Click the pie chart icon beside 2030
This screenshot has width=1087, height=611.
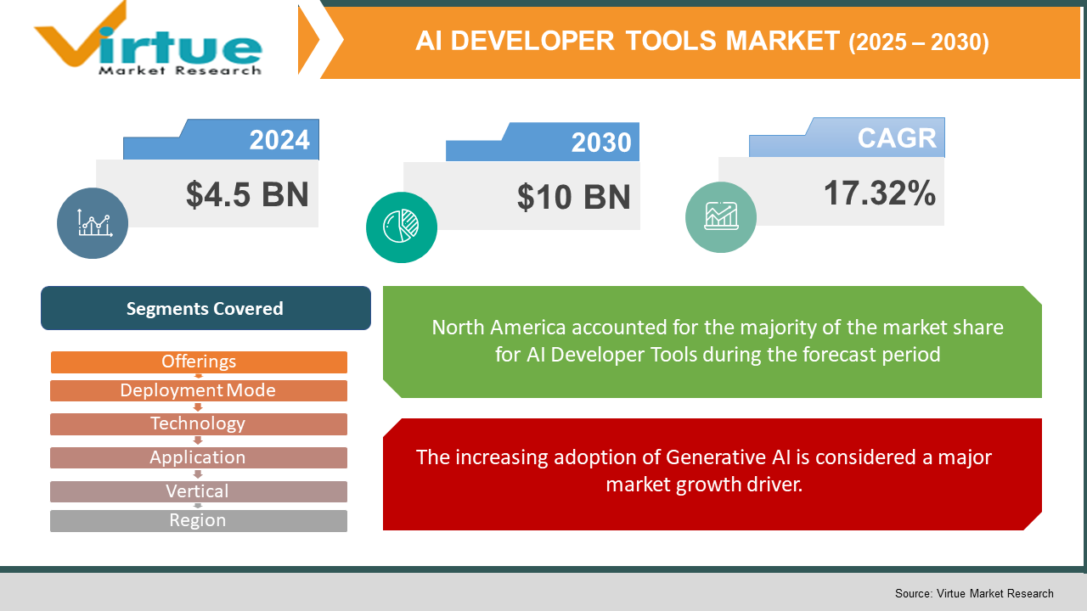tap(402, 227)
